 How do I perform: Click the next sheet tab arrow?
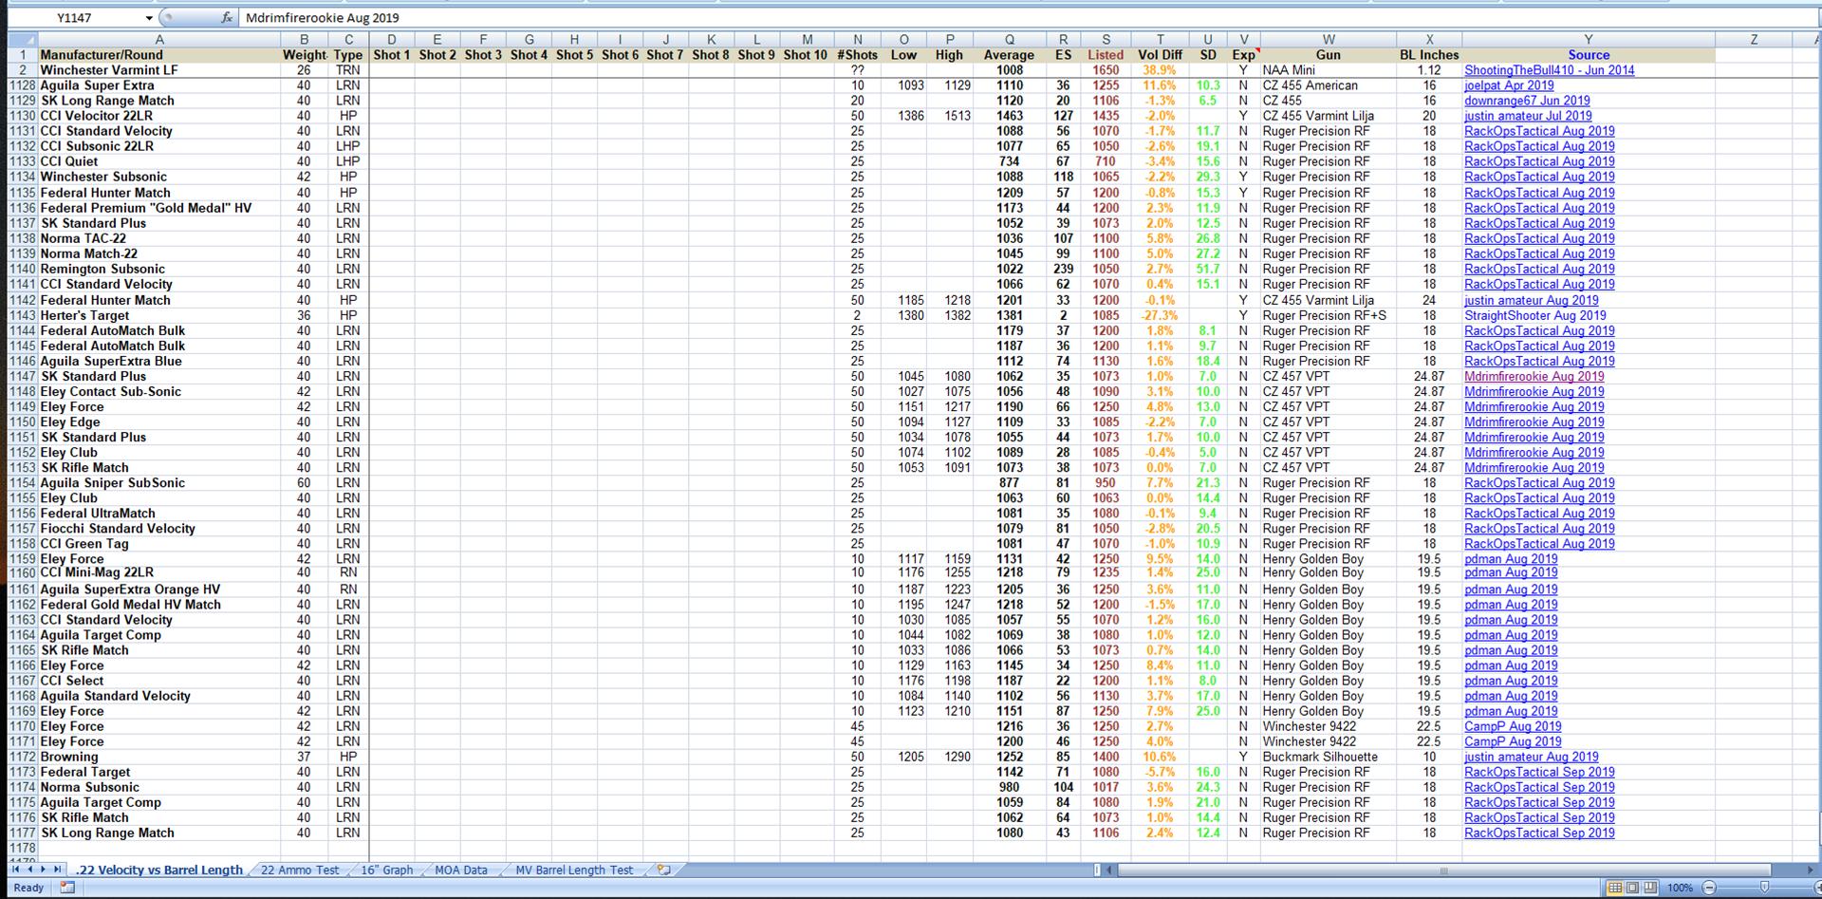(x=43, y=869)
